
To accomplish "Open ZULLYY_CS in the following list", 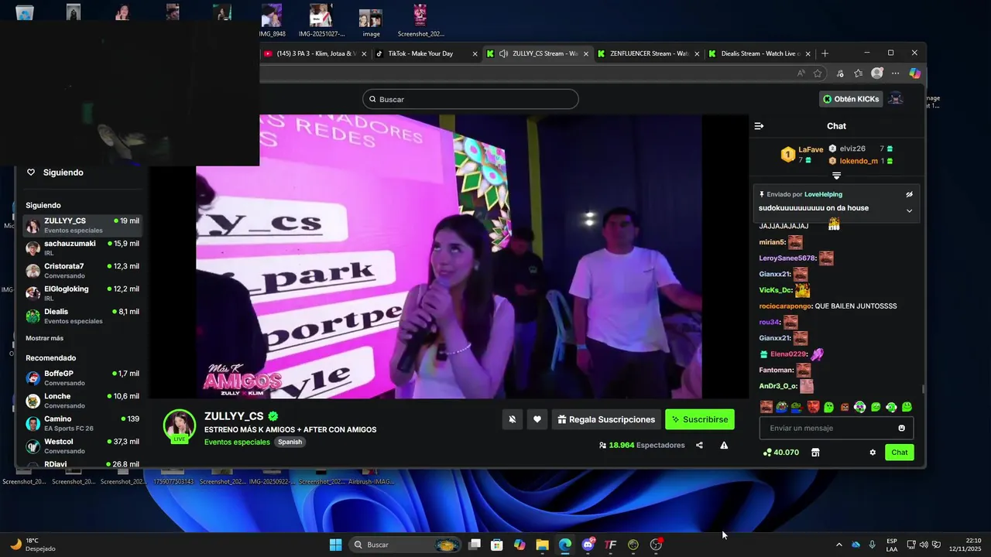I will [82, 225].
